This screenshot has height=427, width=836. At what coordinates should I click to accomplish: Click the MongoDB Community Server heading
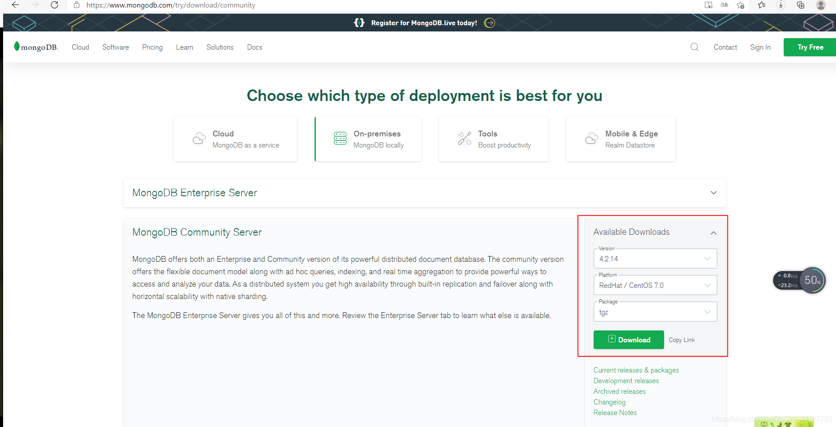click(197, 232)
